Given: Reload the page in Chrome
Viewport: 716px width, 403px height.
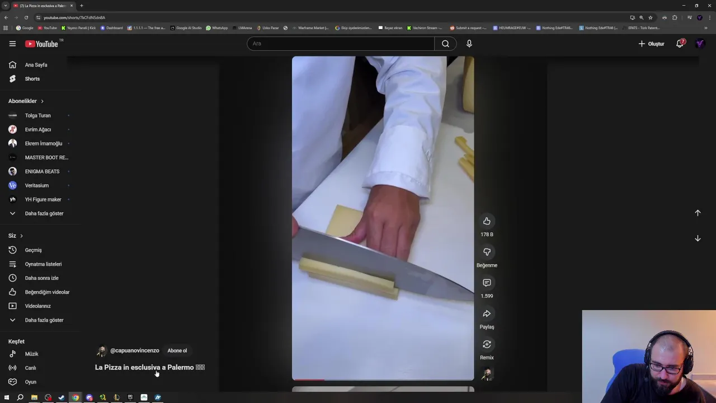Looking at the screenshot, I should [x=26, y=17].
